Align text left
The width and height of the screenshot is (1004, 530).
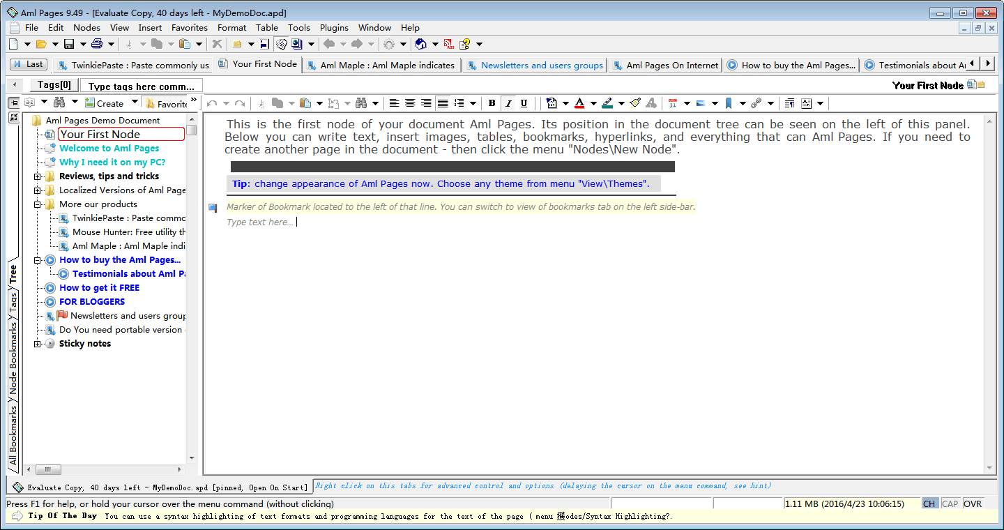[x=394, y=103]
